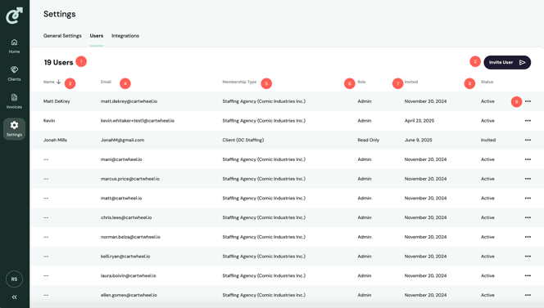Open Home from the sidebar

[14, 46]
